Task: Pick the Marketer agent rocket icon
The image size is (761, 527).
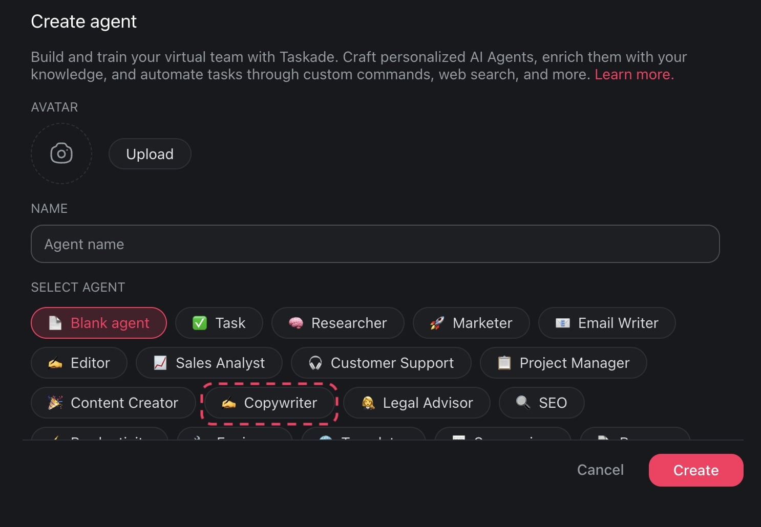Action: point(437,323)
